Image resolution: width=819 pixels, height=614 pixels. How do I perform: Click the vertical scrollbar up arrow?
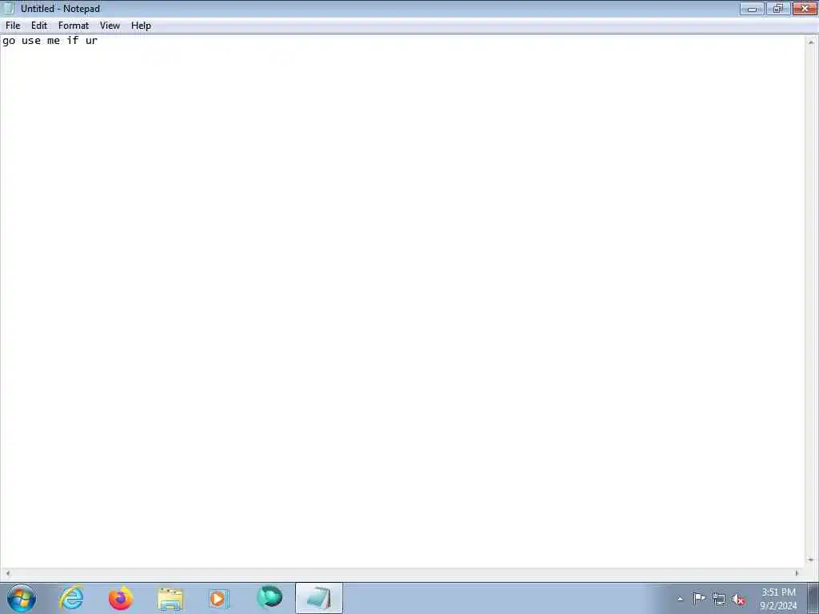click(811, 42)
